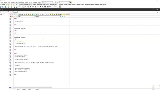Select the CheckBox component in Standard palette
The image size is (160, 90).
pyautogui.click(x=40, y=7)
